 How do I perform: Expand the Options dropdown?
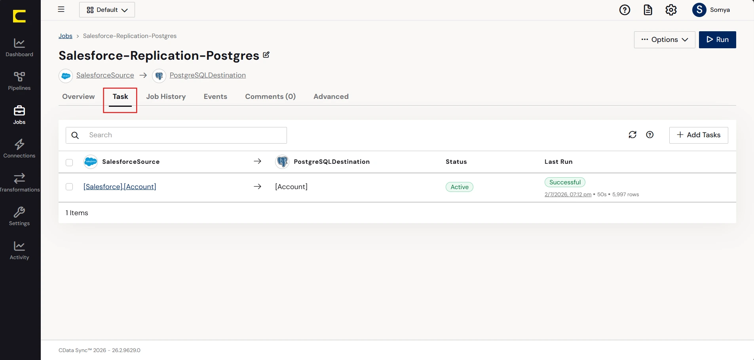pos(665,40)
